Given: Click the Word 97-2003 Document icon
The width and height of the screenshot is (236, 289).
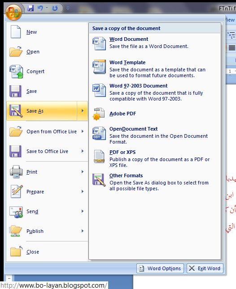Looking at the screenshot, I should click(x=99, y=90).
